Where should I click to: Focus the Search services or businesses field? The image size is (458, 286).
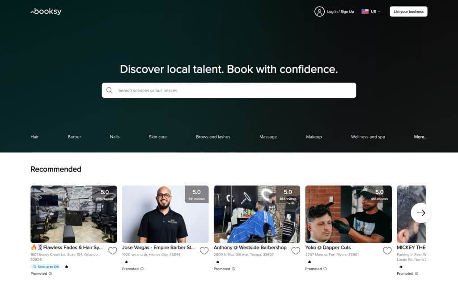[229, 90]
